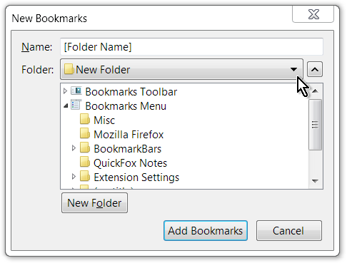
Task: Click the Add Bookmarks button
Action: click(x=206, y=231)
